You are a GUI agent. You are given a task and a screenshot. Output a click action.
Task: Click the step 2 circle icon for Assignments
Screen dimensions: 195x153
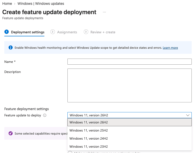coord(53,32)
